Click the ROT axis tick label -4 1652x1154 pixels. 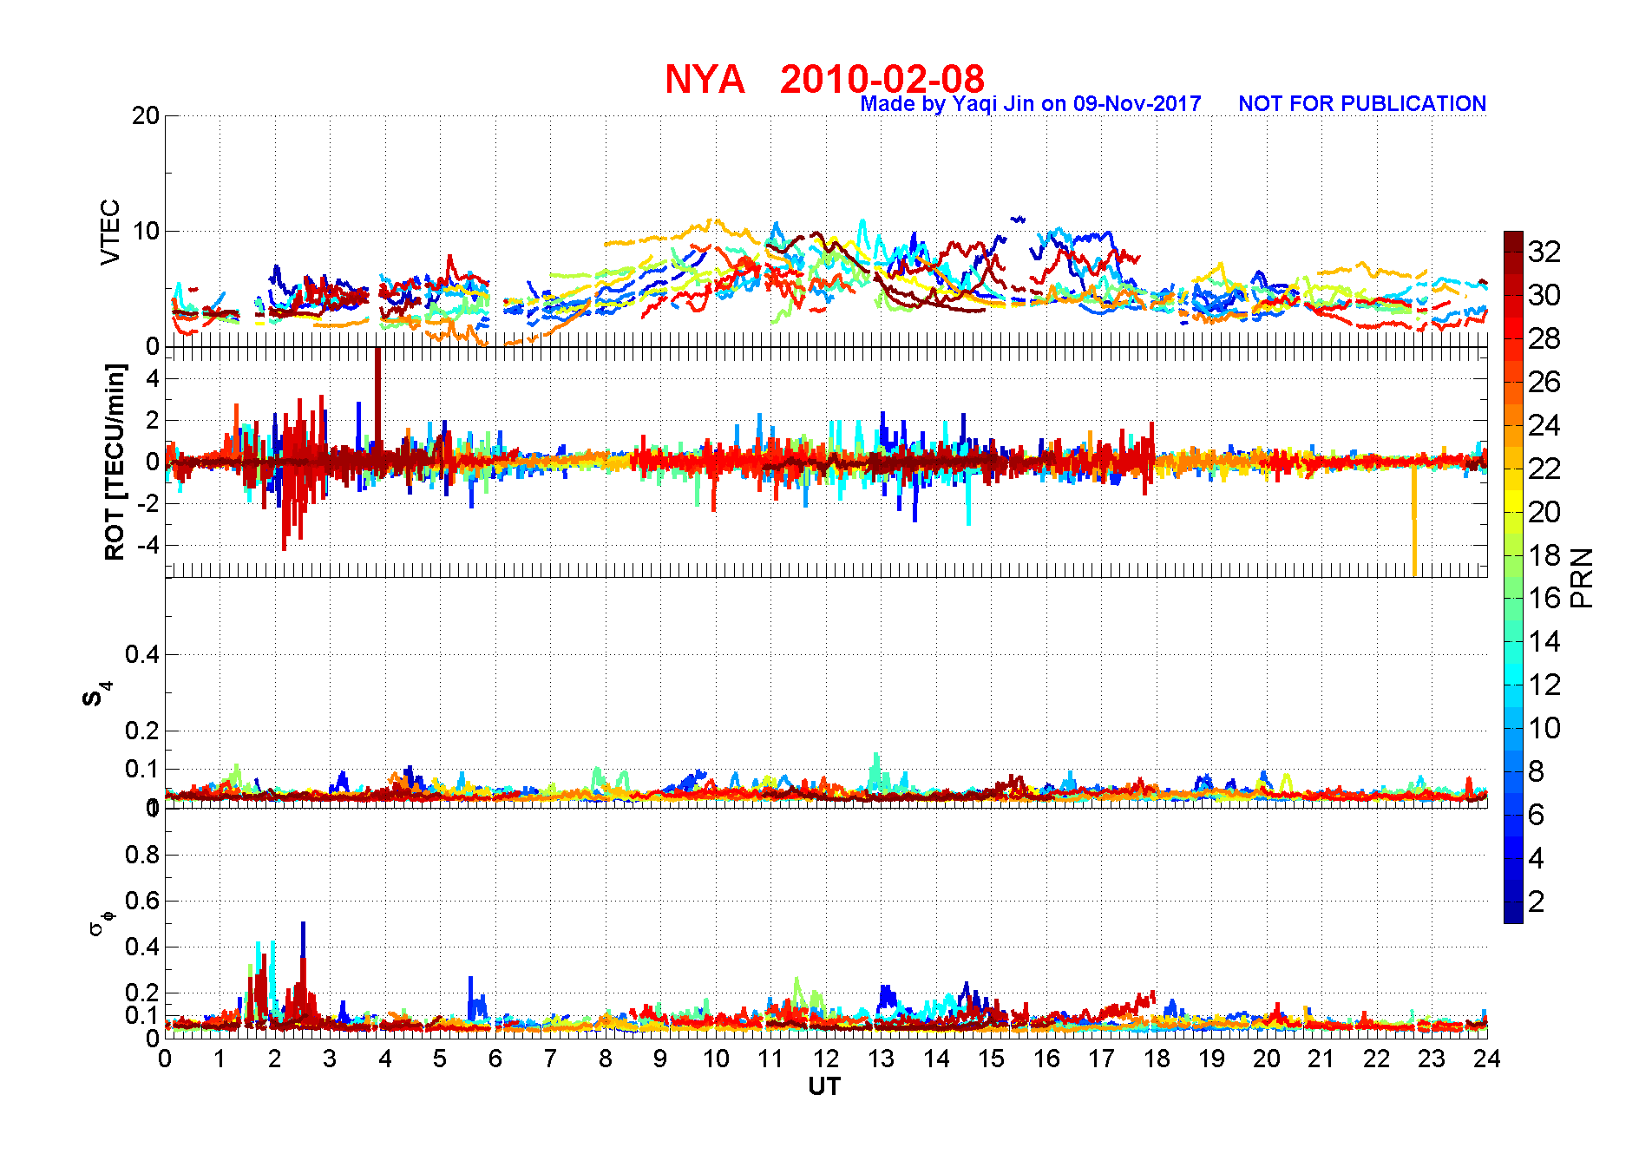pyautogui.click(x=149, y=546)
